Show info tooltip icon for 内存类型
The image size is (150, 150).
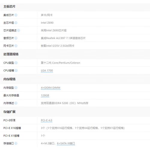16,88
